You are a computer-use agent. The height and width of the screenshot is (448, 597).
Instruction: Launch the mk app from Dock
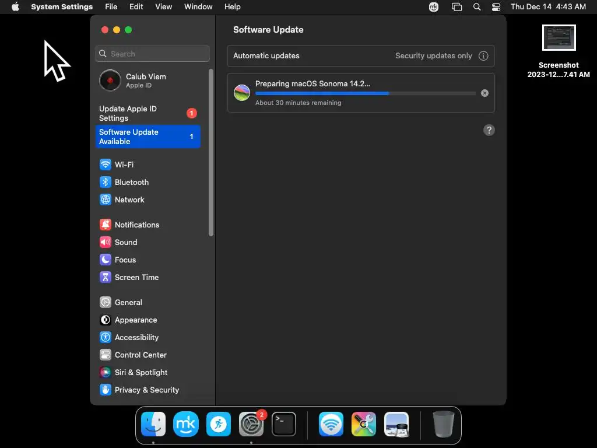click(x=186, y=424)
